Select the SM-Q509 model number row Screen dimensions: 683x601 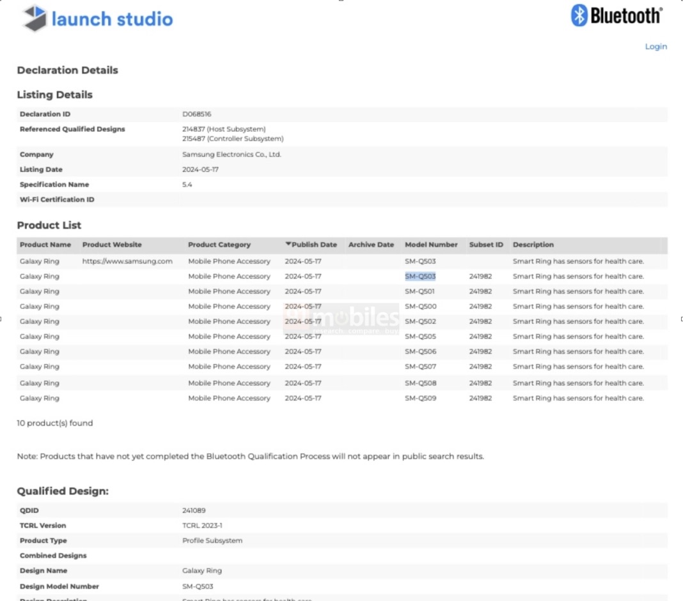[420, 398]
